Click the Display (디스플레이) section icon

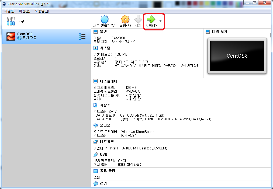pyautogui.click(x=96, y=81)
